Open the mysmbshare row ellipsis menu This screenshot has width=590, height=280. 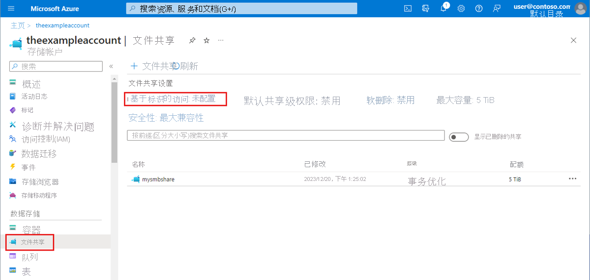(572, 179)
